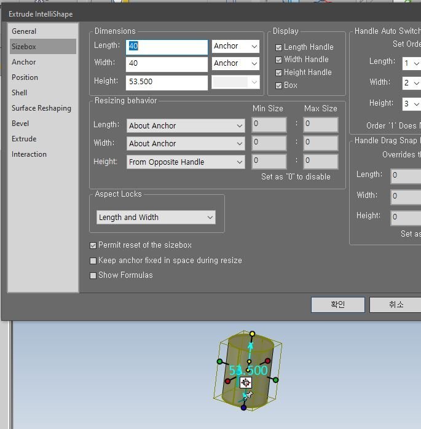Click the Length Min Size field
Screen dimensions: 421x429
coord(269,125)
